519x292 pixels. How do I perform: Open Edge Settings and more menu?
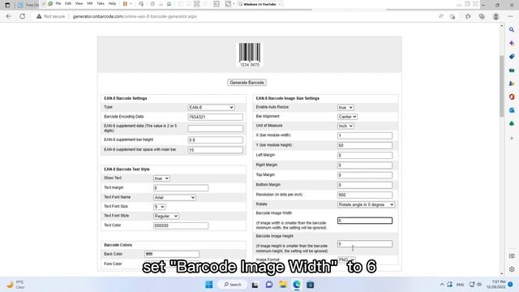(510, 16)
